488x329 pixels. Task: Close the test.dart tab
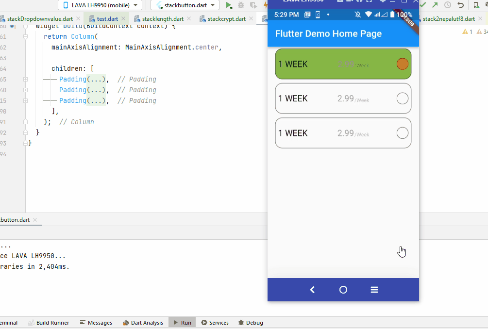pyautogui.click(x=123, y=18)
